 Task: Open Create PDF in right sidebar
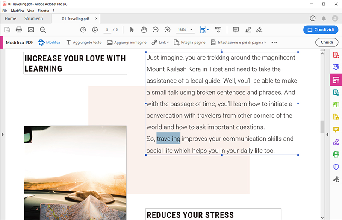[x=336, y=55]
